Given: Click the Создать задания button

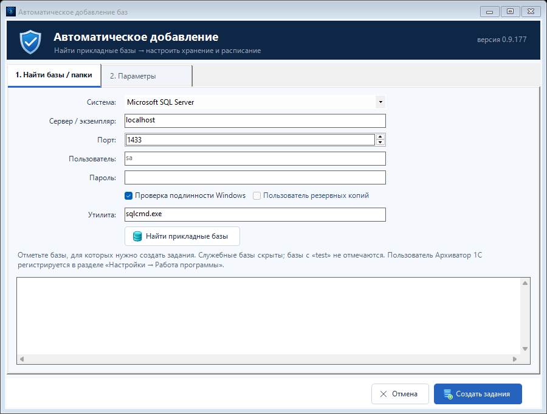Looking at the screenshot, I should [478, 394].
